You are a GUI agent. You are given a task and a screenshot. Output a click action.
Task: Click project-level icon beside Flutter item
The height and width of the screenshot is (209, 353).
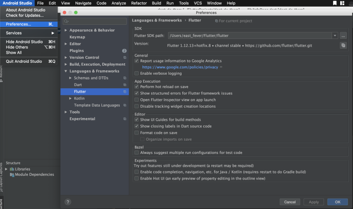pyautogui.click(x=125, y=92)
